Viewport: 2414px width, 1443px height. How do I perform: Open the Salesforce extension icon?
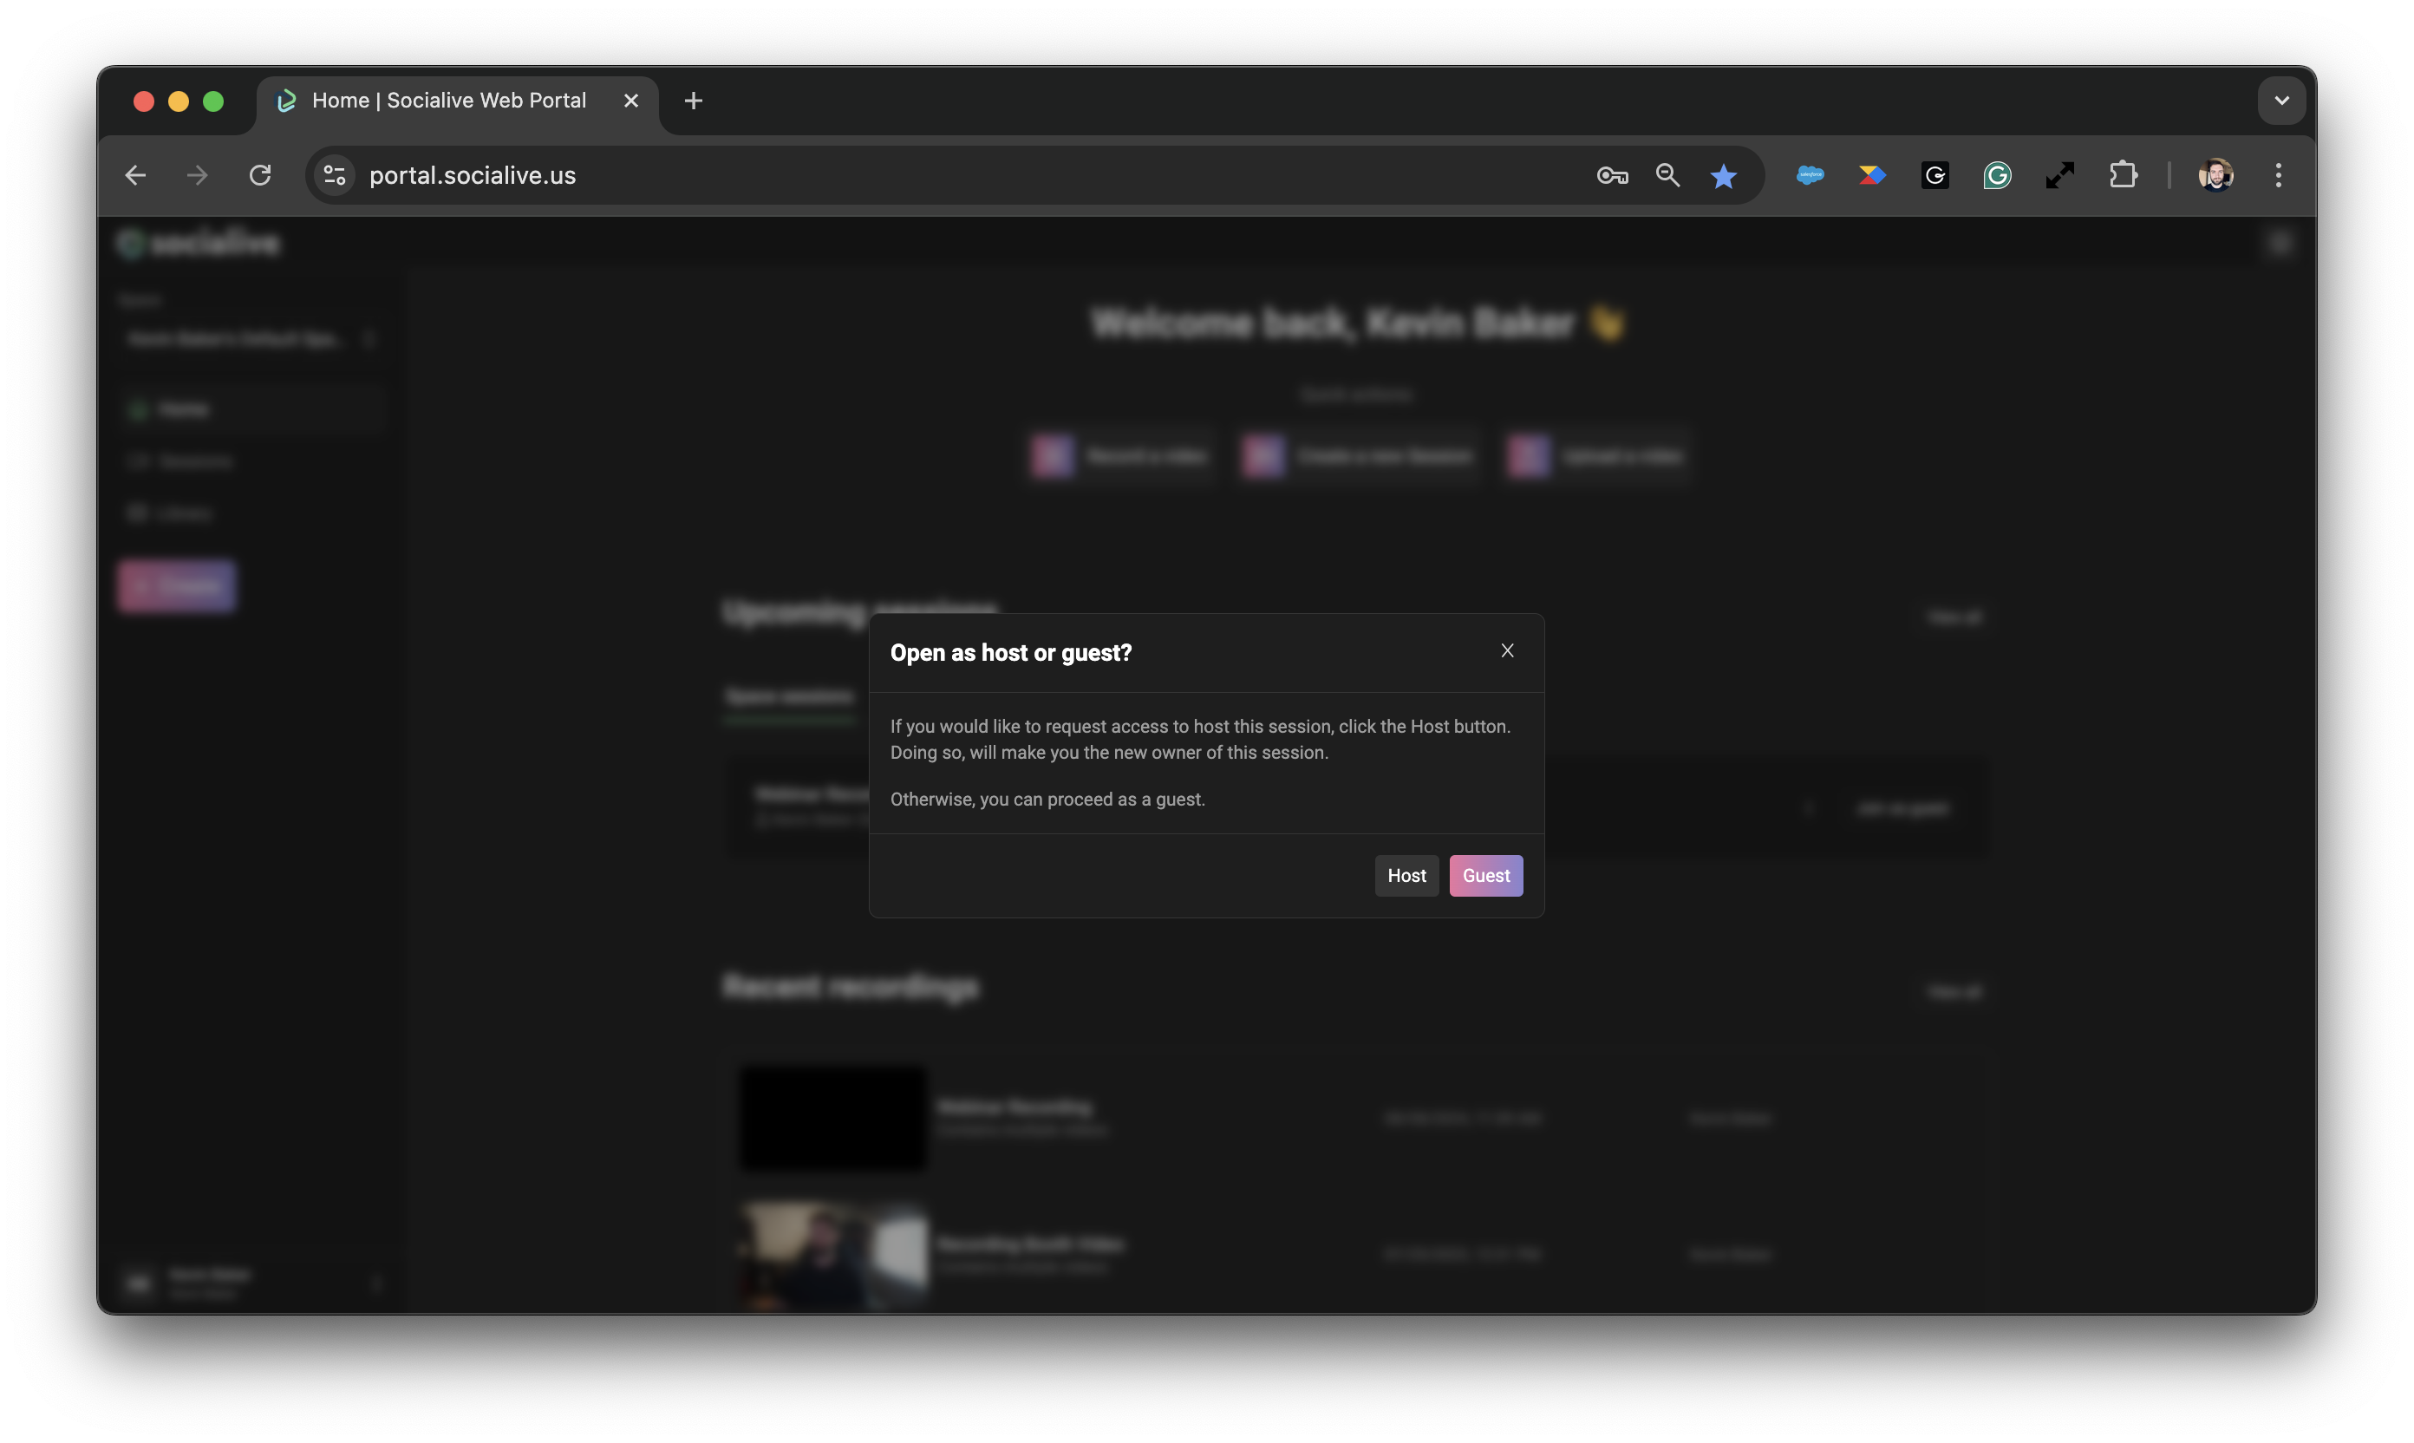pyautogui.click(x=1810, y=175)
